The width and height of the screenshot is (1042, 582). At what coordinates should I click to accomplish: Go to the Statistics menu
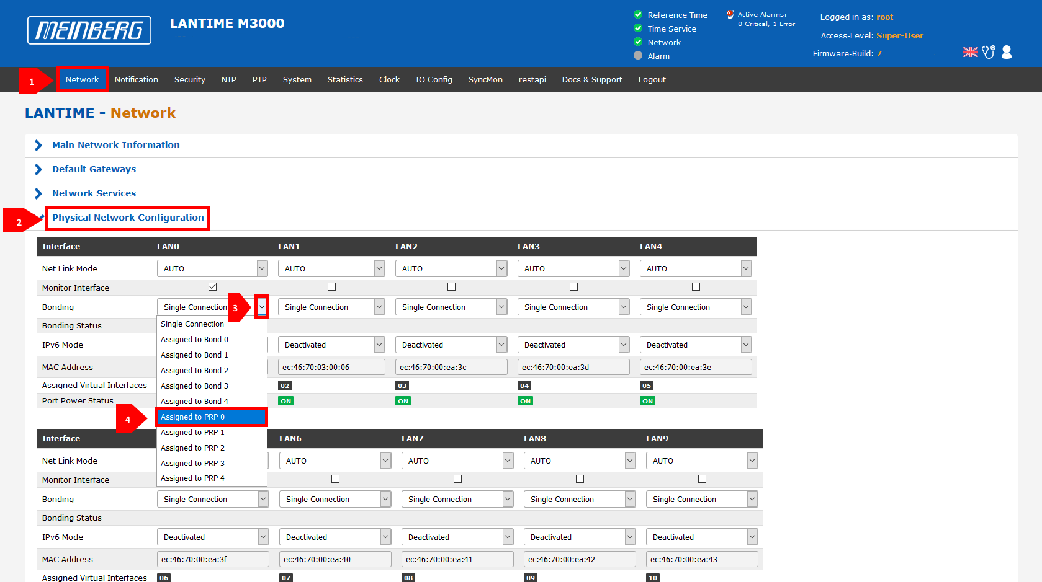click(345, 80)
